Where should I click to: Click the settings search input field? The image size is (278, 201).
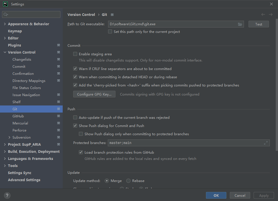[31, 14]
